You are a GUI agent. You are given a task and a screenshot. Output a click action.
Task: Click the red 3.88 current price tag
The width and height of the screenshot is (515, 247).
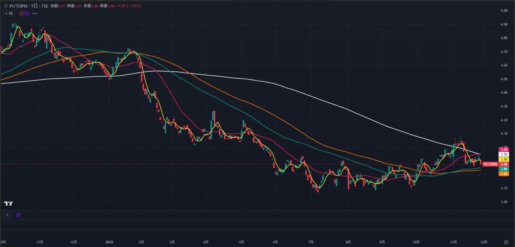(x=504, y=164)
